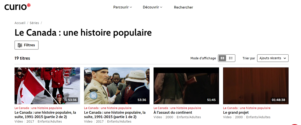Click the sliders icon inside the Filtres button
Viewport: 301px width, 125px height.
pos(20,45)
